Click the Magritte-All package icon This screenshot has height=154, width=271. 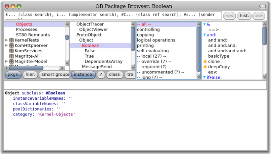(12, 56)
